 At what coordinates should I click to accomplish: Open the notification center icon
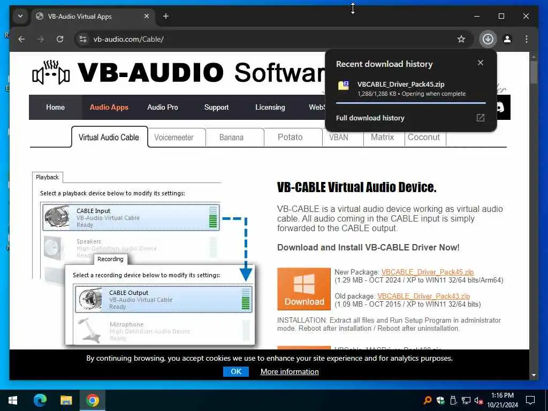[x=530, y=400]
